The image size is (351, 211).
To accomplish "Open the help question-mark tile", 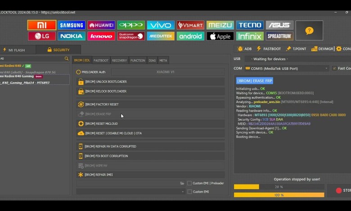I will [x=309, y=31].
